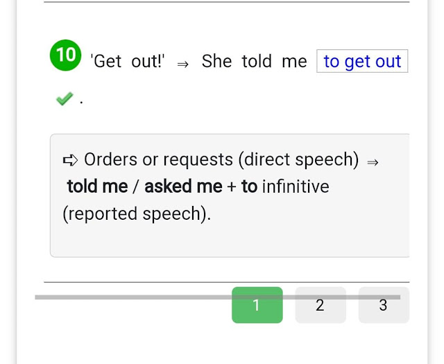Focus the 'to get out' answer field
The height and width of the screenshot is (364, 444).
pos(362,61)
